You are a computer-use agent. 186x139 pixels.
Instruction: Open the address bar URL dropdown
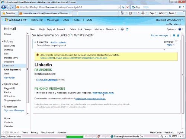click(x=119, y=7)
